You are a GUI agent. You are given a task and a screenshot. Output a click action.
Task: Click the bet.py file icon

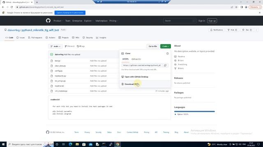click(x=52, y=61)
